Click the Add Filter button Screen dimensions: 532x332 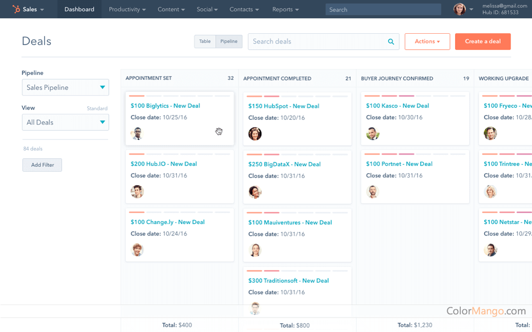pyautogui.click(x=43, y=165)
